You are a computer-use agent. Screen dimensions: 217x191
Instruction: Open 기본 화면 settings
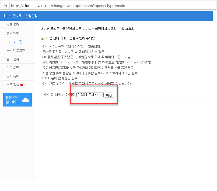[13, 68]
